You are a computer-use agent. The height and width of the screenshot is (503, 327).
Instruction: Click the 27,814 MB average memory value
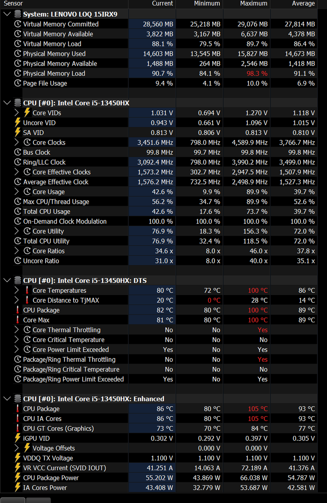300,24
